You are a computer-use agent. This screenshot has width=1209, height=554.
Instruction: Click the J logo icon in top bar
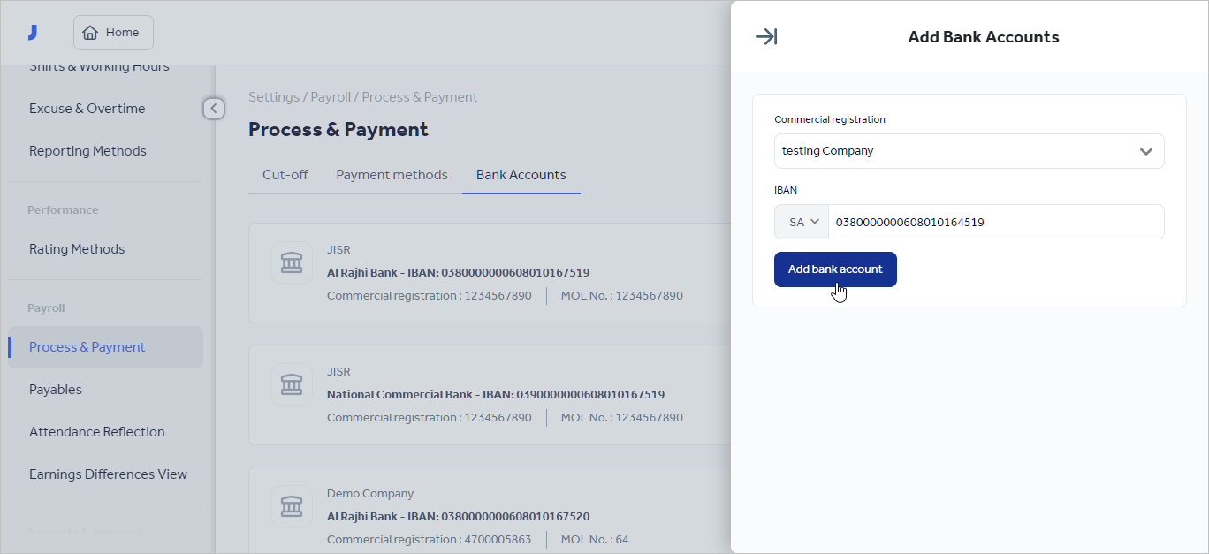(33, 31)
